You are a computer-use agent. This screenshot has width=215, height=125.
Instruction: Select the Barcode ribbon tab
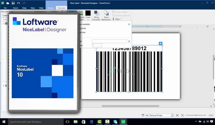tap(61, 8)
